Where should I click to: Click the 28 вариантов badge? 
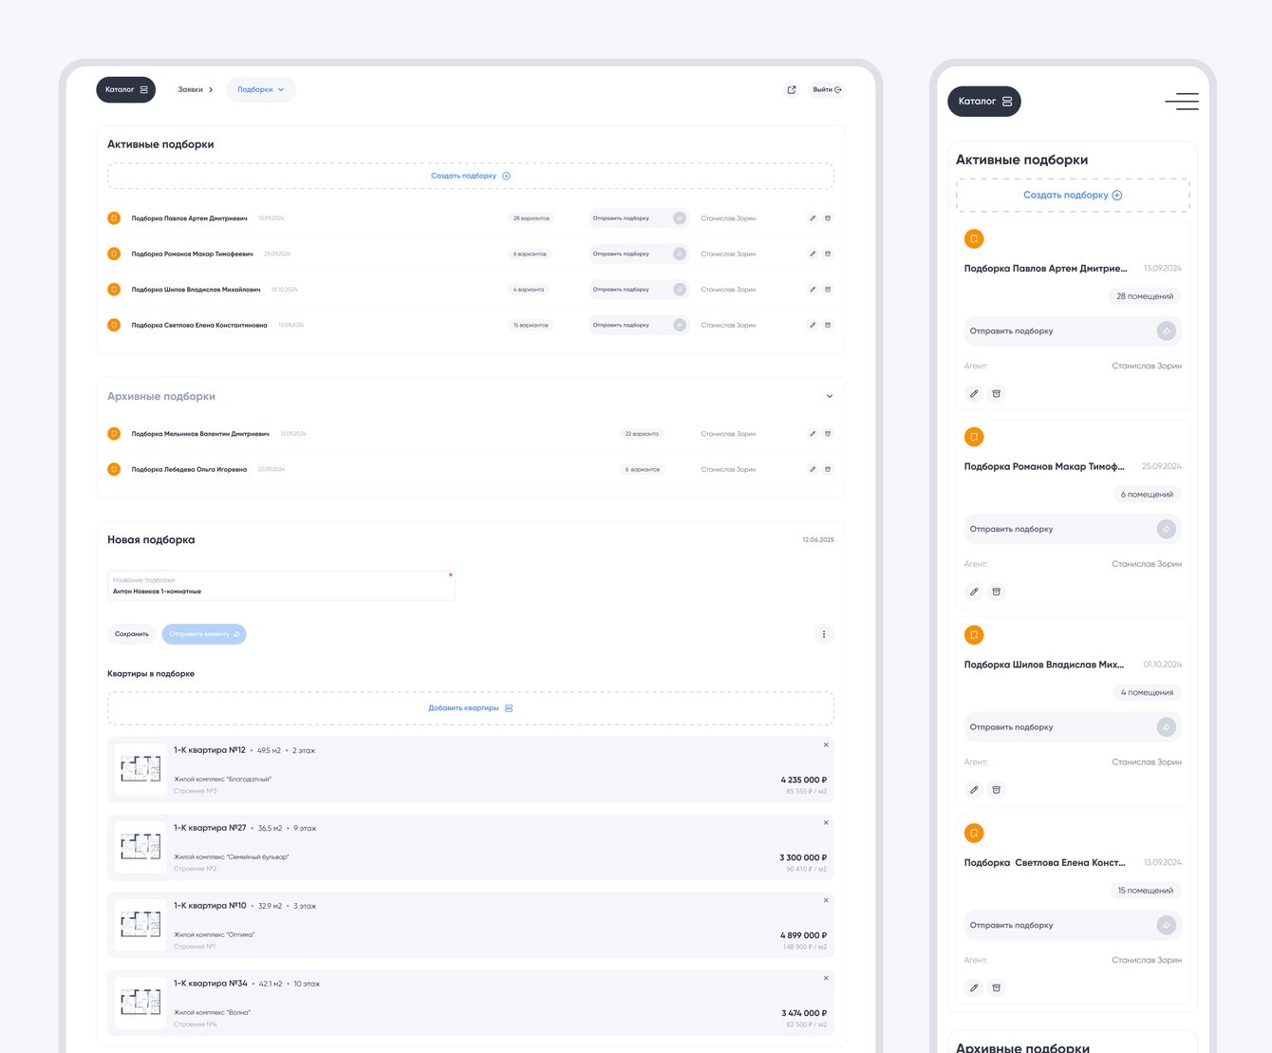[x=532, y=218]
